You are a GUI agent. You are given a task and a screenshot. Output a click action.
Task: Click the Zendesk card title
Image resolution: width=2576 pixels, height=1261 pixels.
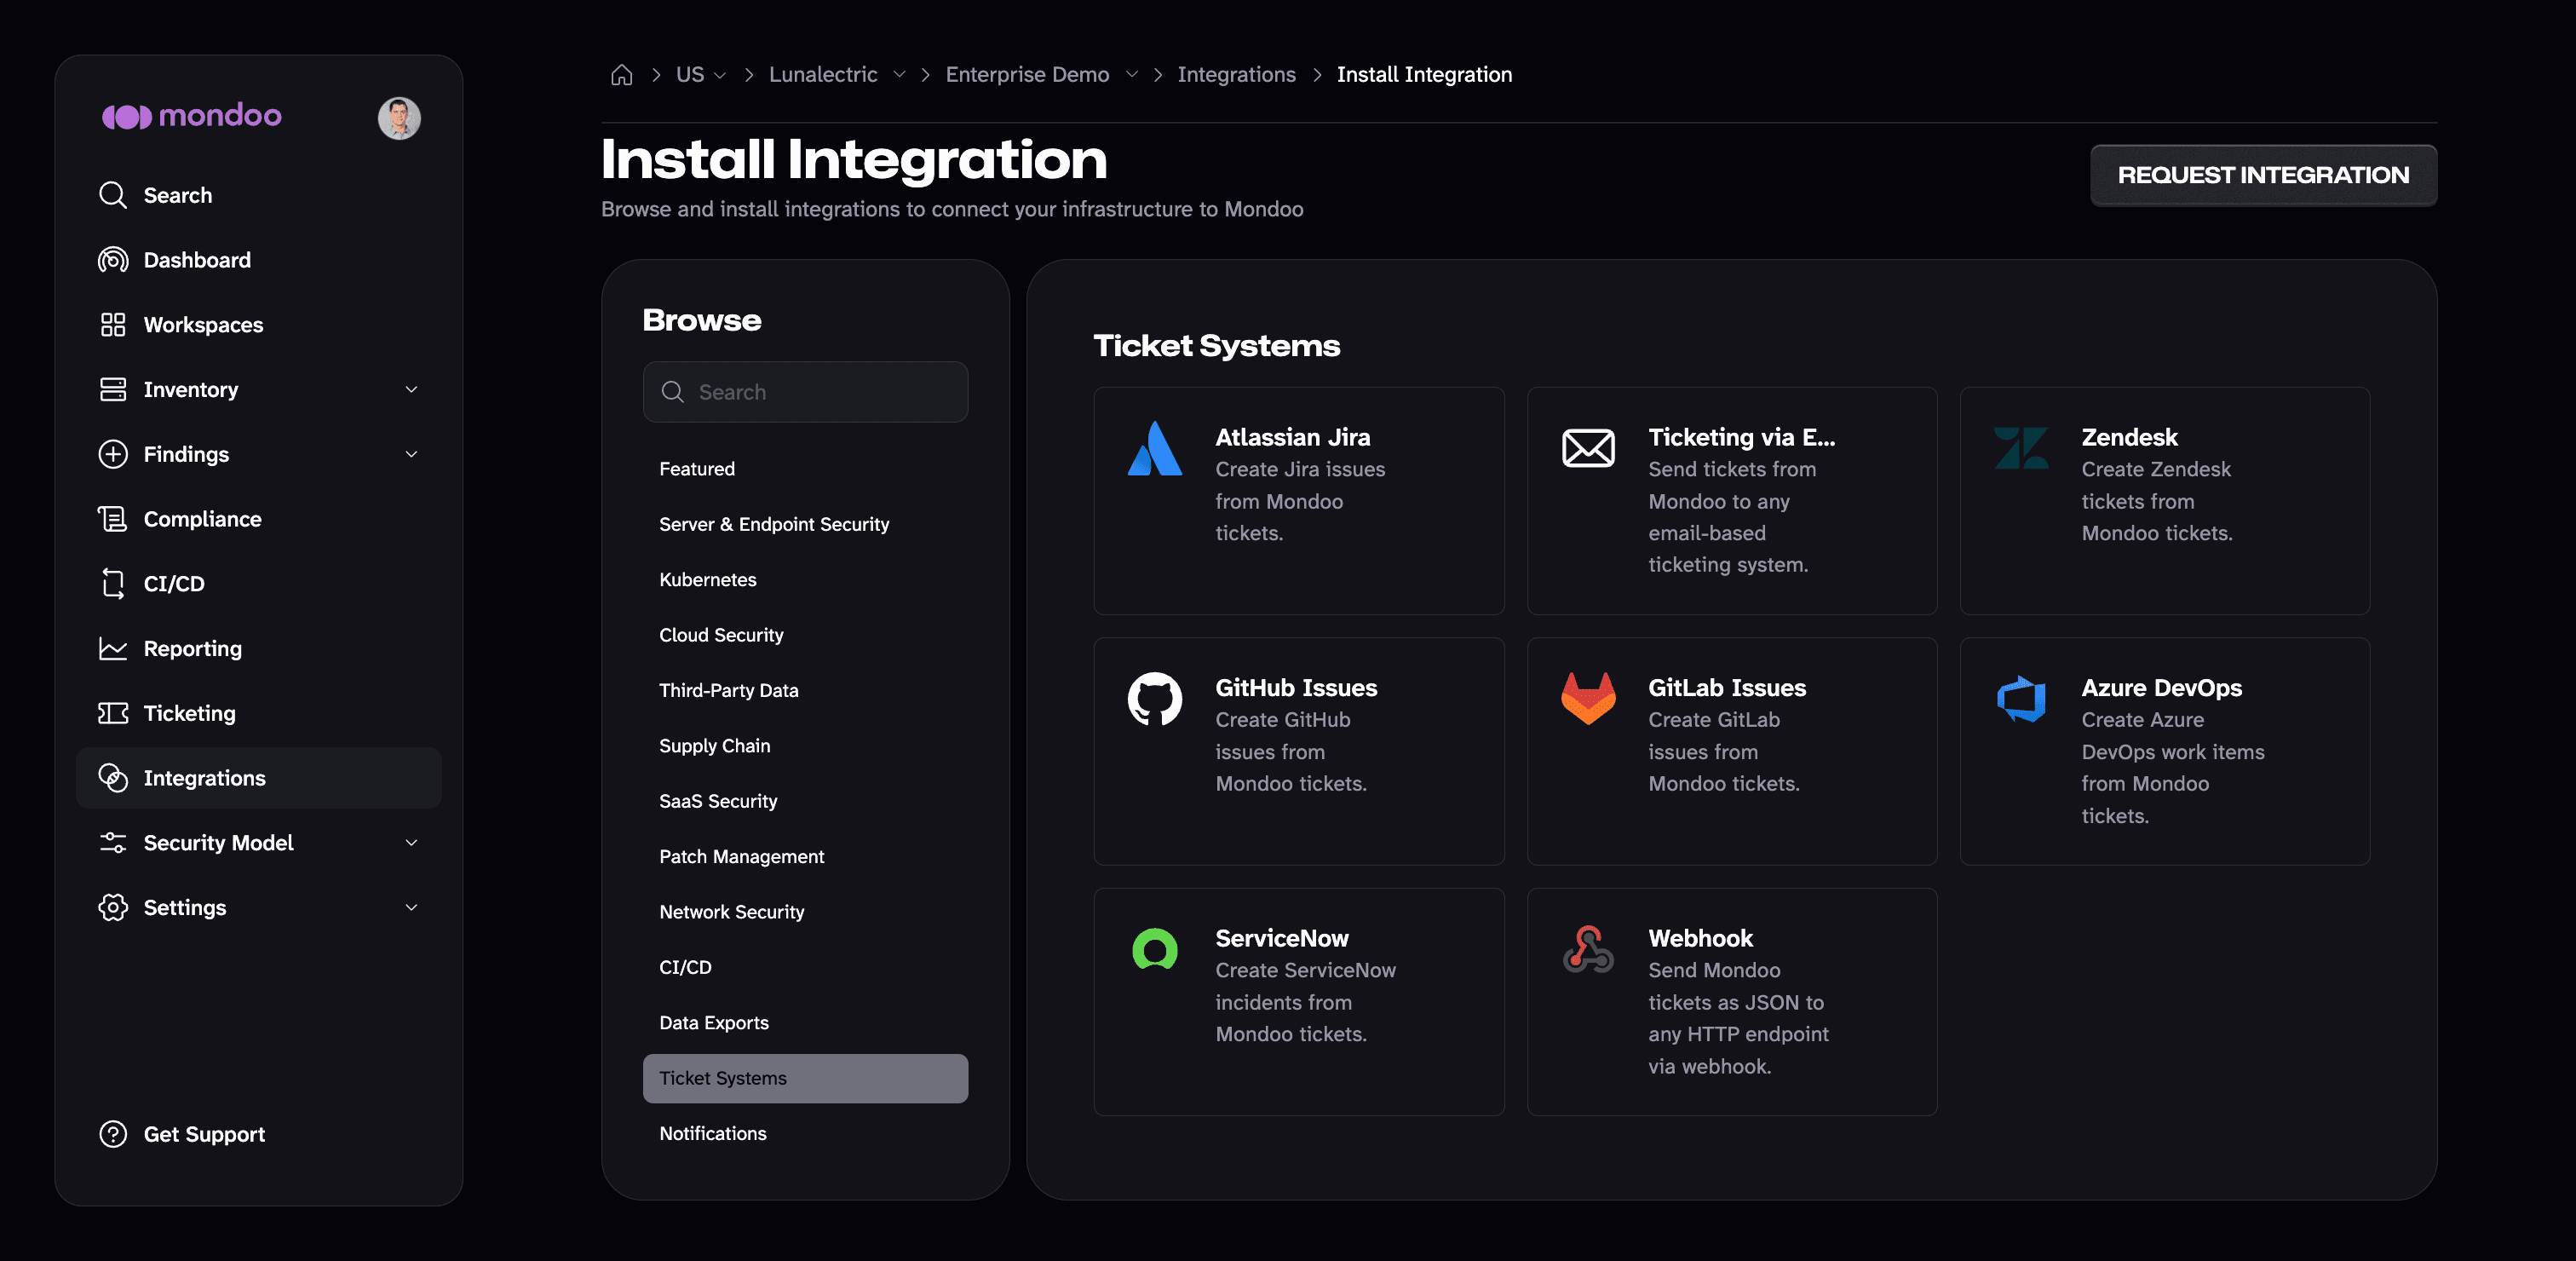(x=2129, y=437)
